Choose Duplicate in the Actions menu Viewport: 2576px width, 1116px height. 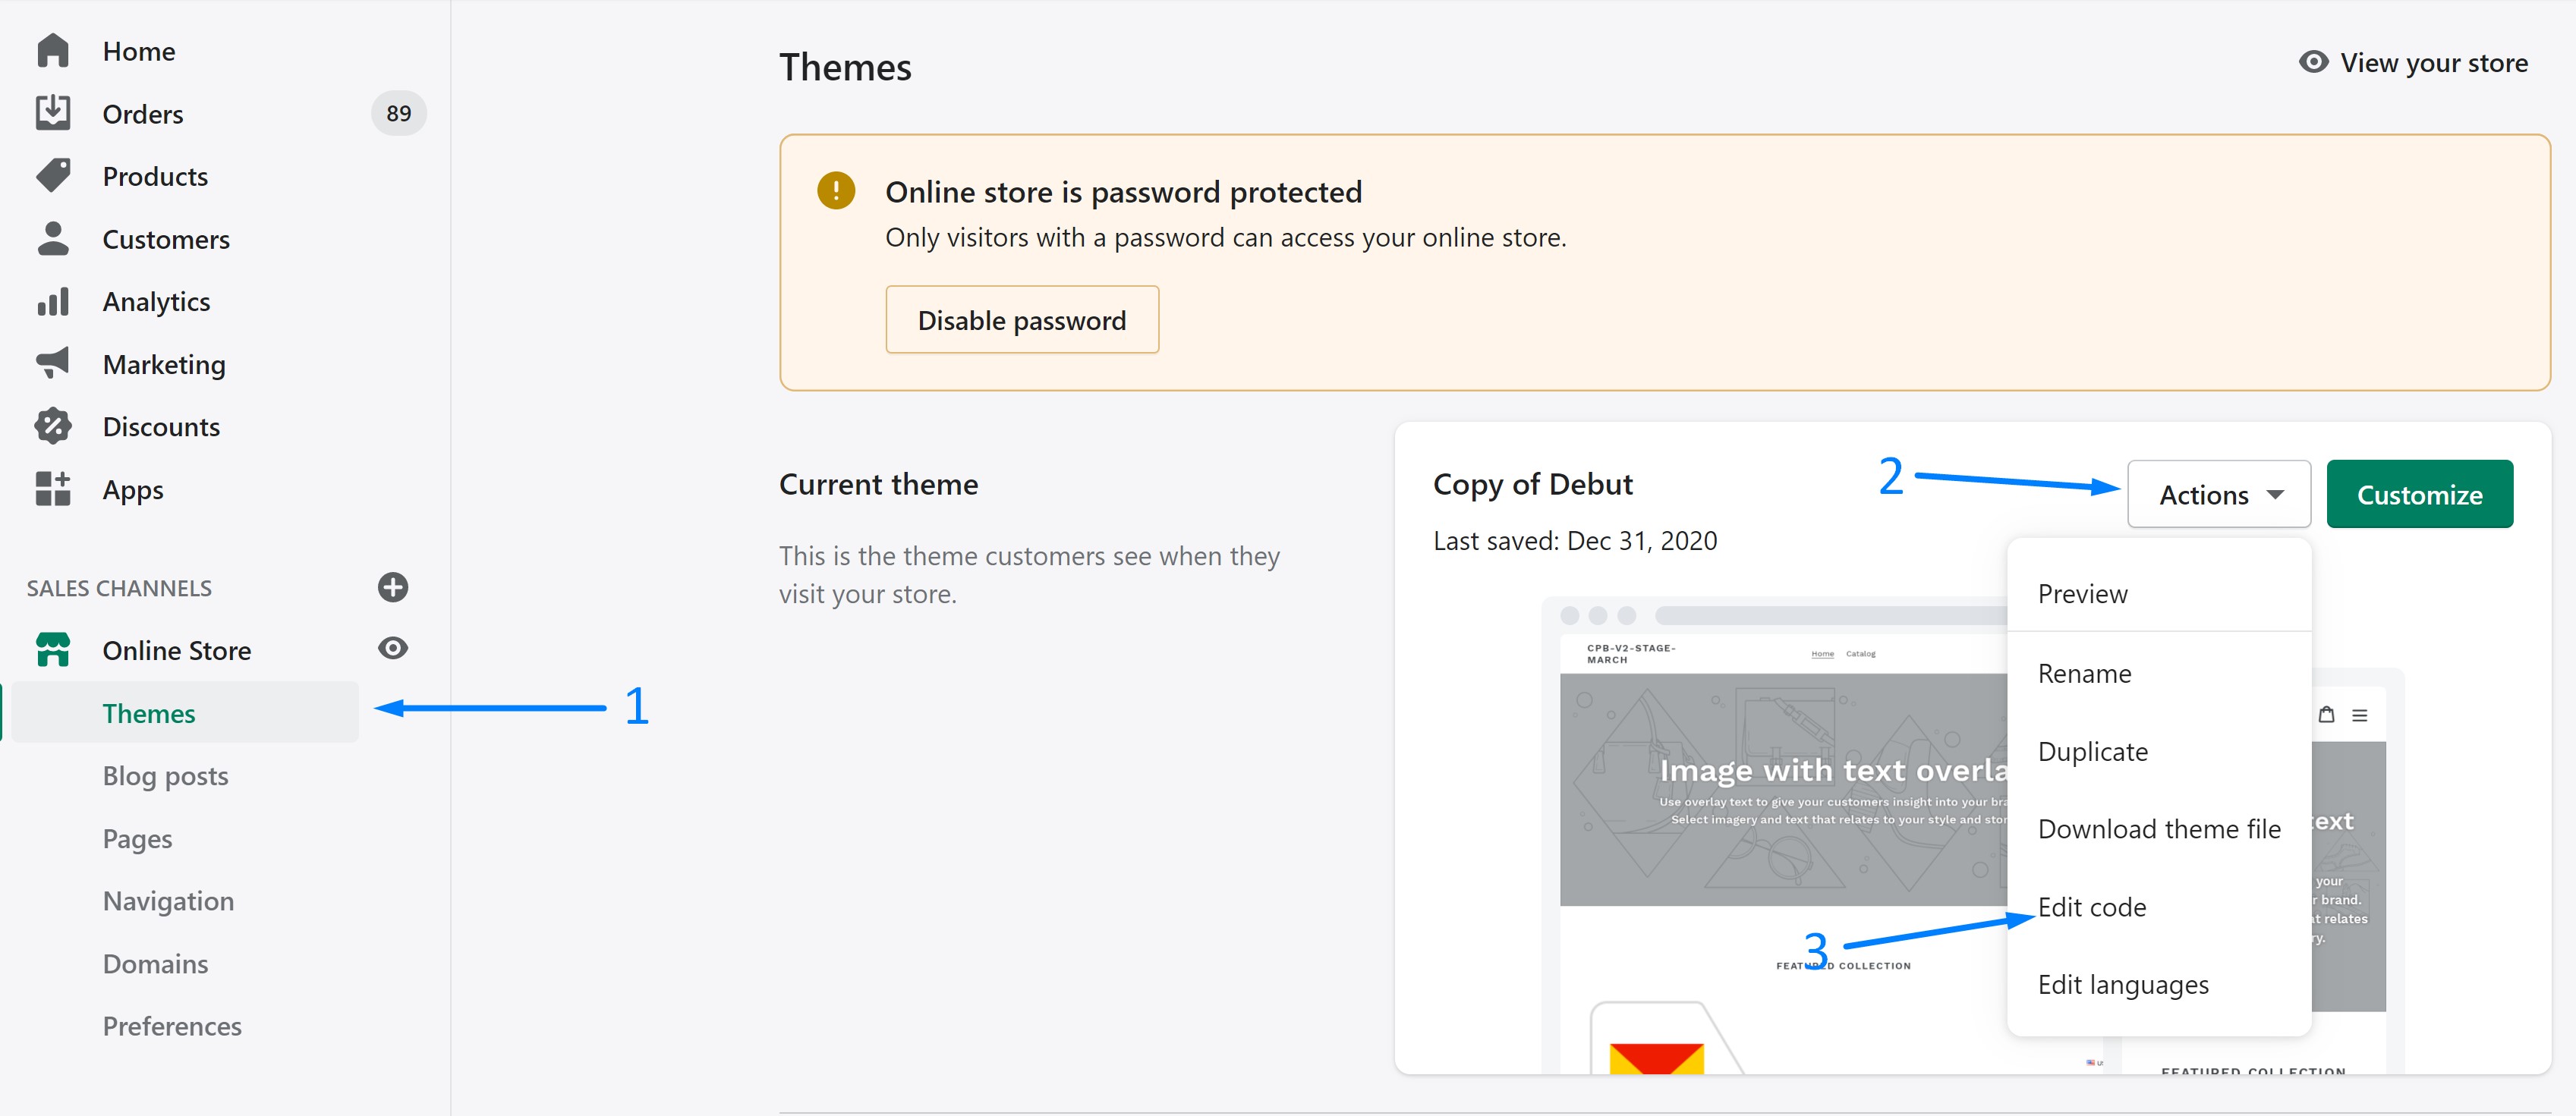tap(2159, 751)
